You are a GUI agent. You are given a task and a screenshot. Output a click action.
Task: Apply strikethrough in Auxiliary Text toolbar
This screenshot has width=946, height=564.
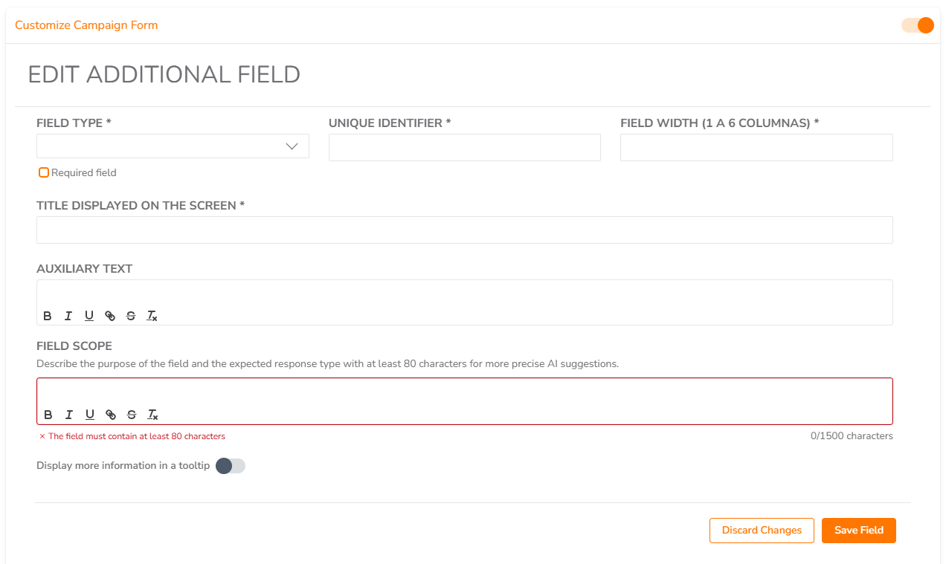coord(131,316)
